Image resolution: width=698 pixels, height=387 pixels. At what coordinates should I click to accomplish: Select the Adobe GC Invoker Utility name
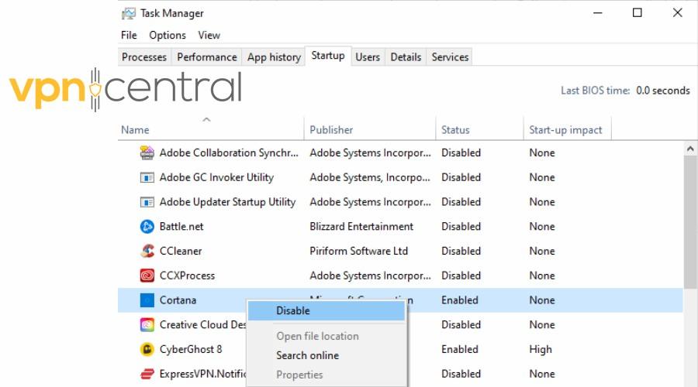216,177
